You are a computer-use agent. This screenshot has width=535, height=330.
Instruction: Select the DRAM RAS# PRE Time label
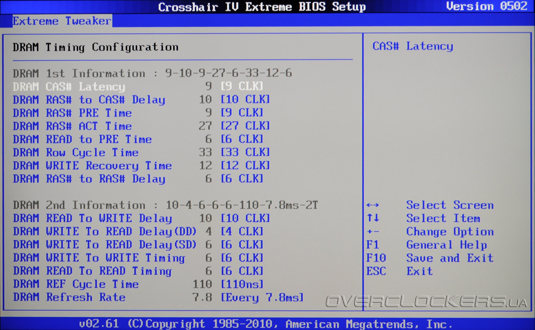click(72, 113)
